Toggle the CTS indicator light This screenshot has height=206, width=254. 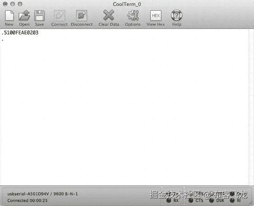(x=191, y=201)
